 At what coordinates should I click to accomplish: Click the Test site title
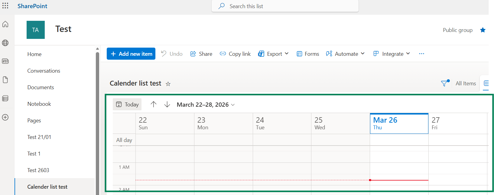(63, 29)
